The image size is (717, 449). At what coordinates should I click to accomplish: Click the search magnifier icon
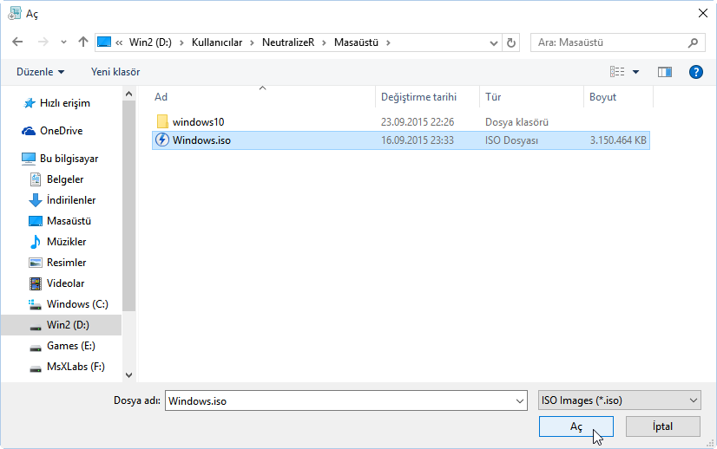click(693, 42)
